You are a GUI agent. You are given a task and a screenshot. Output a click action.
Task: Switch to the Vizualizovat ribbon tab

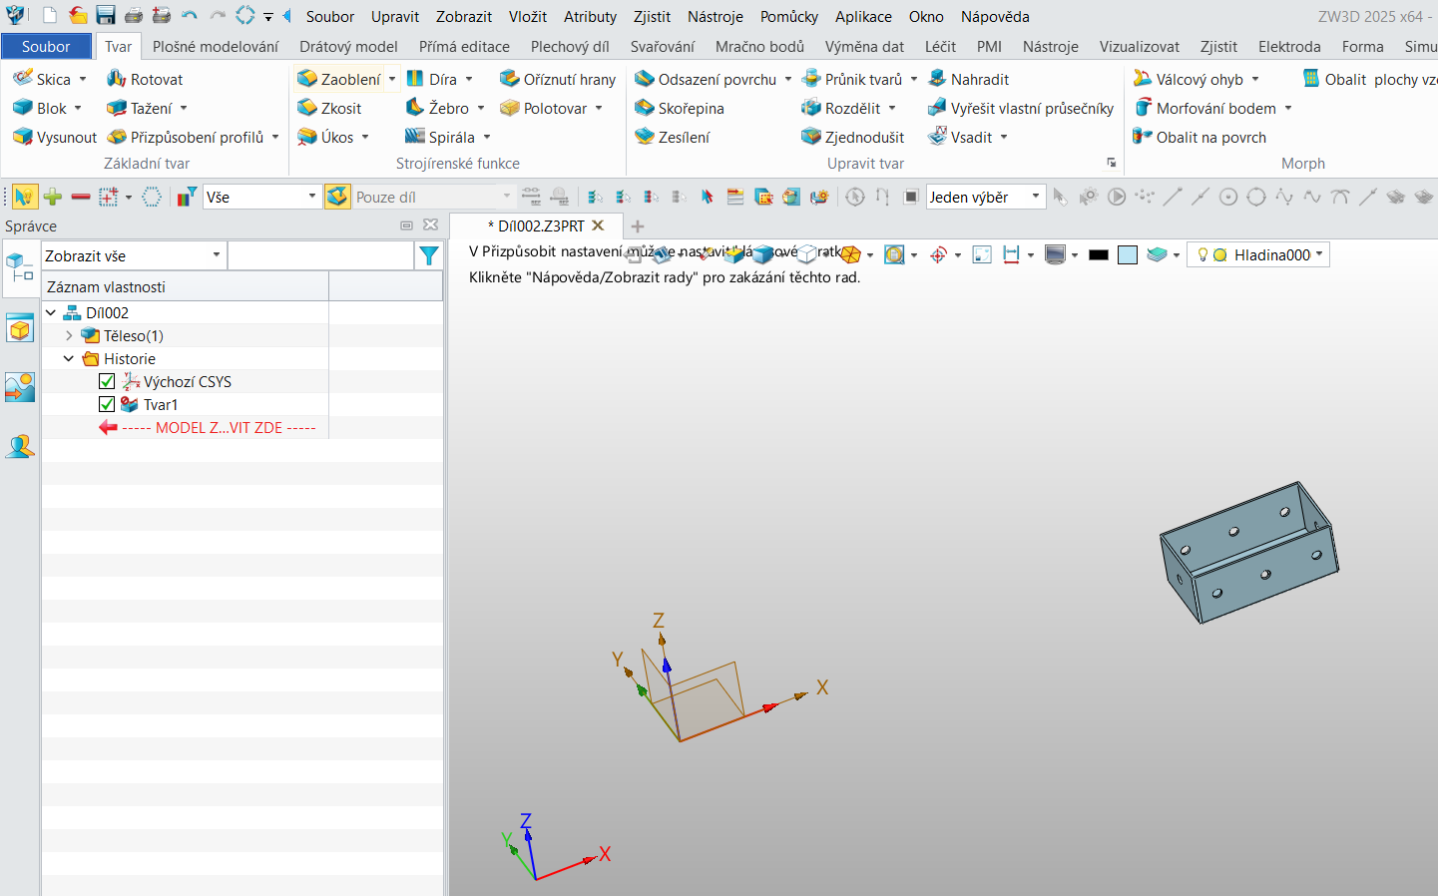(1140, 46)
